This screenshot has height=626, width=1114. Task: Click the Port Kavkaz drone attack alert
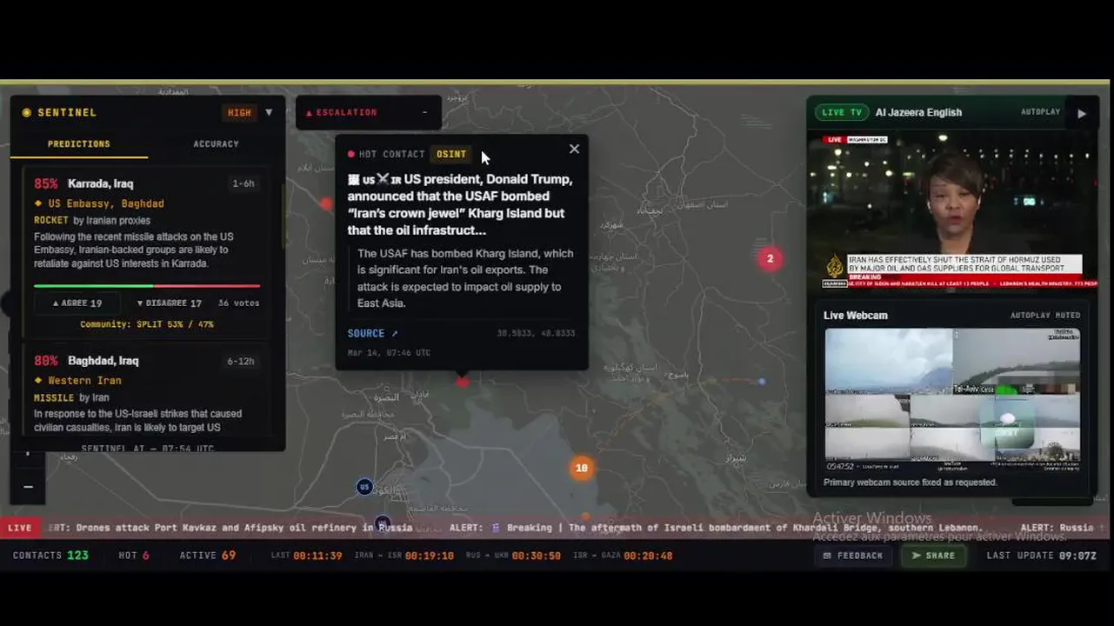(x=231, y=528)
